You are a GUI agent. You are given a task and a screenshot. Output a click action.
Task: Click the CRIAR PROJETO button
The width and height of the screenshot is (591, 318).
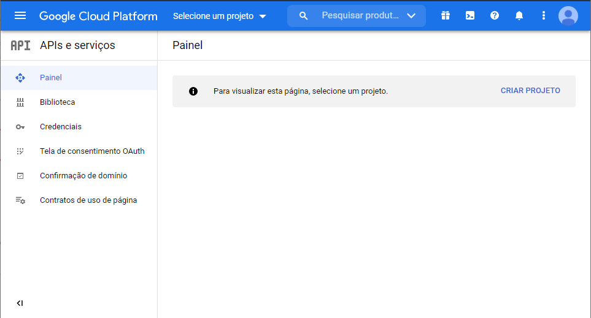pos(530,91)
